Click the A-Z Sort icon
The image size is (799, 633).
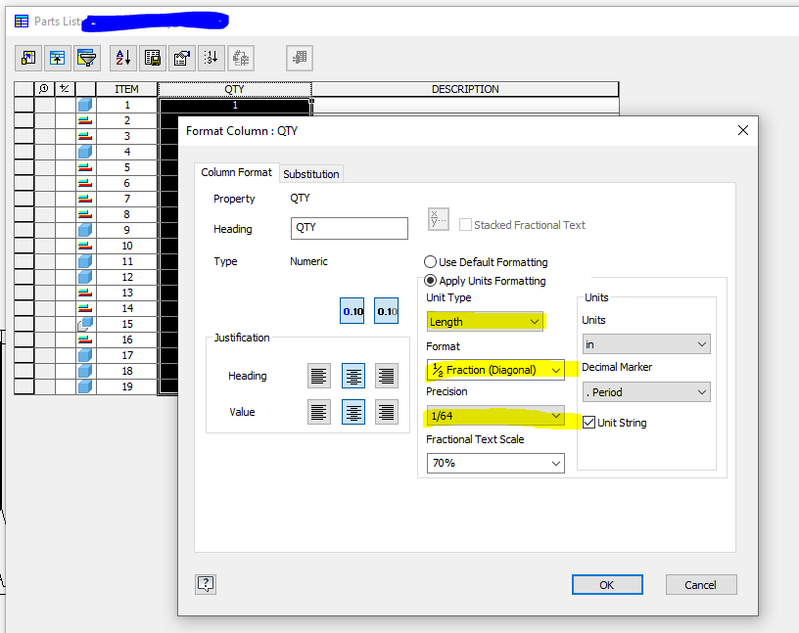click(x=123, y=58)
